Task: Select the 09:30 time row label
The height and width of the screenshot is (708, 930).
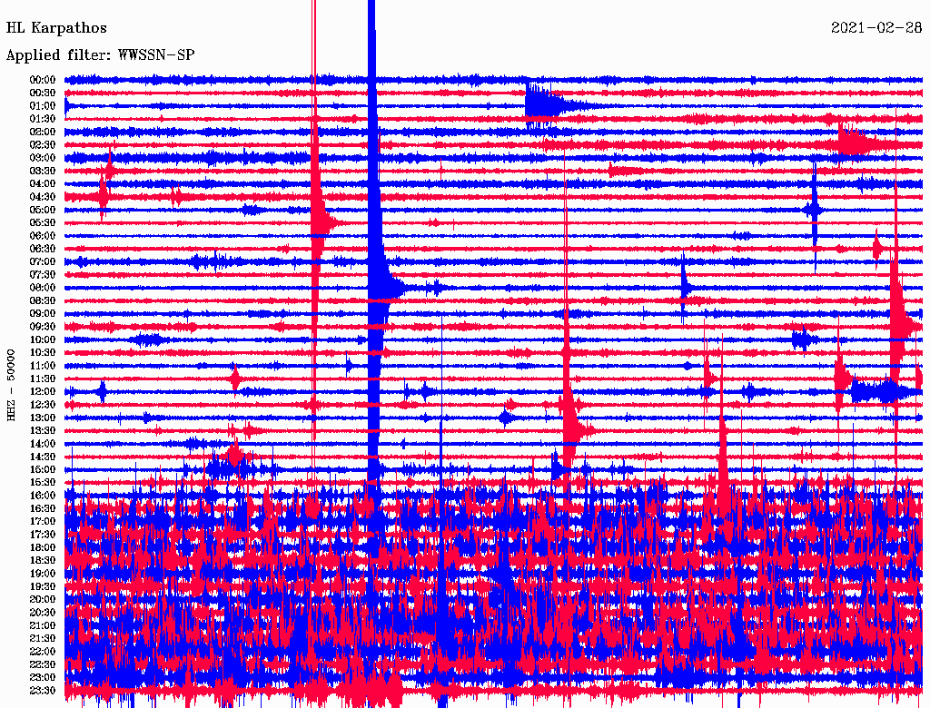Action: 43,327
